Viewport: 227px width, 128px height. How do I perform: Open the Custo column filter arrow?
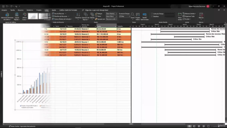(115, 26)
